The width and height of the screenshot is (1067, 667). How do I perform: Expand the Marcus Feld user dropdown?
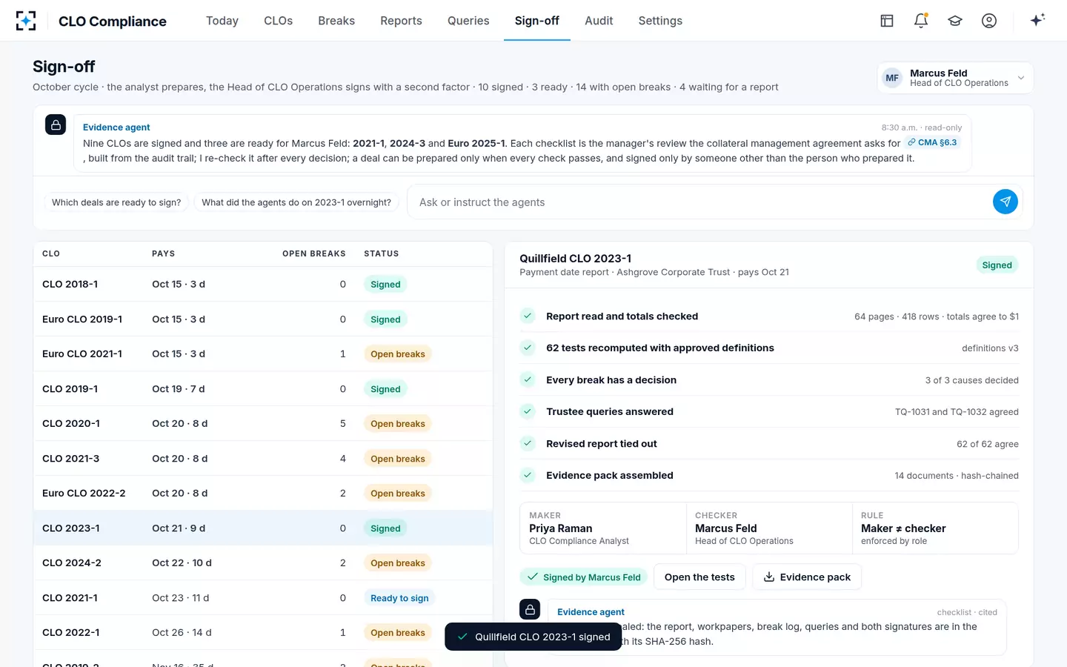pos(955,78)
